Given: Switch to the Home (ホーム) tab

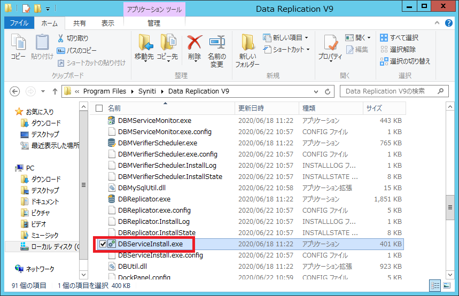Looking at the screenshot, I should coord(50,24).
